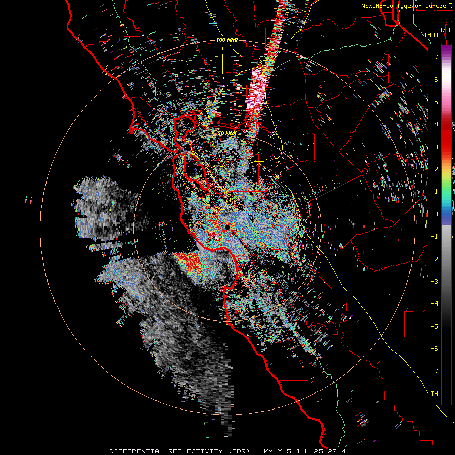Click the -4 value on the dB scale
This screenshot has width=455, height=455.
(x=434, y=304)
